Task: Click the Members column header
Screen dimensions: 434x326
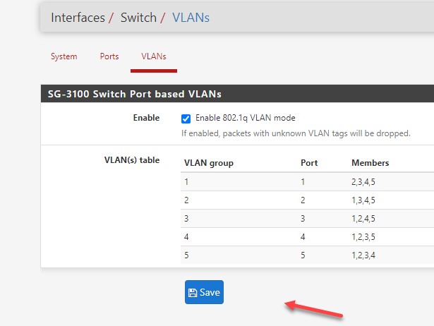Action: click(x=370, y=163)
